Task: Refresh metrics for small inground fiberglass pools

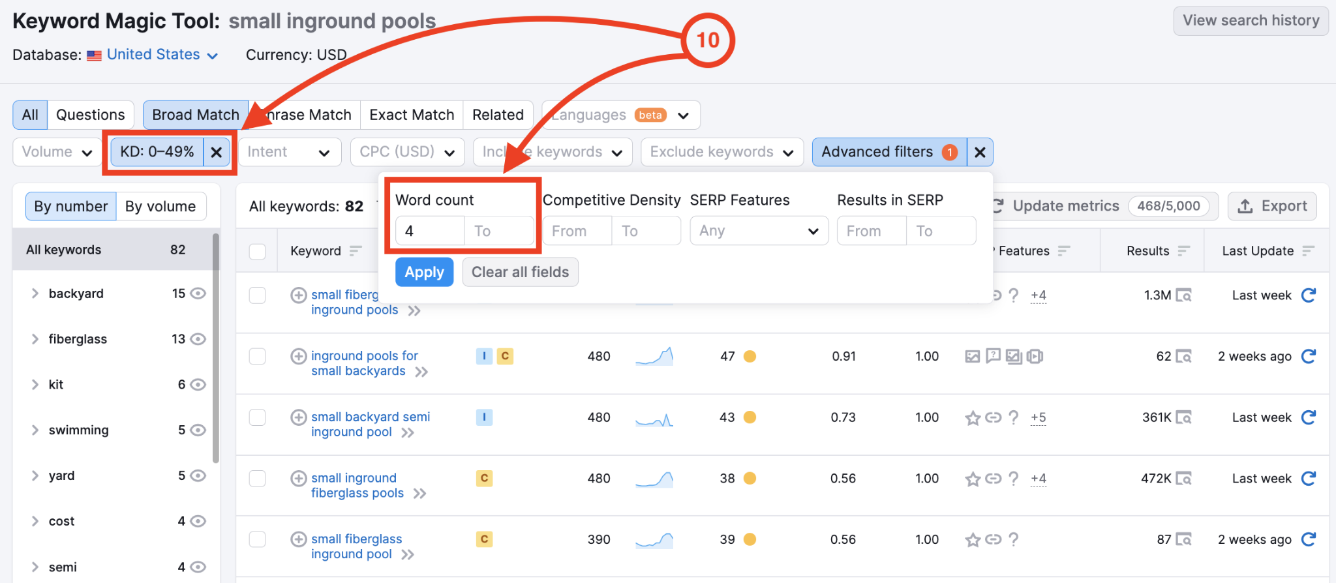Action: pos(1308,478)
